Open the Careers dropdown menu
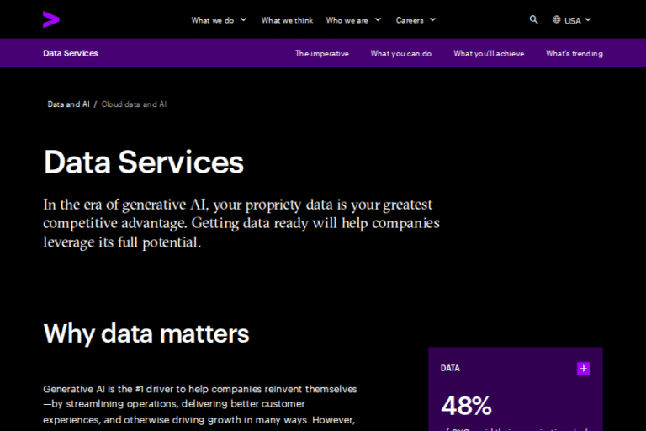Screen dimensions: 646x431 click(416, 20)
